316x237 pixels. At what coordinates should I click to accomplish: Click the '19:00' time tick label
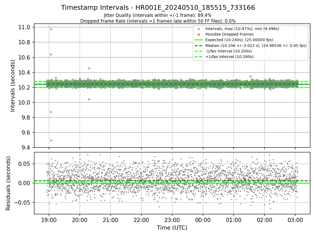click(49, 220)
